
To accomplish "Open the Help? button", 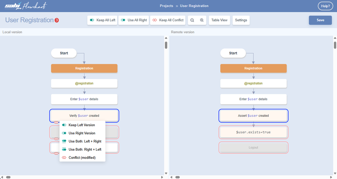I will [325, 6].
